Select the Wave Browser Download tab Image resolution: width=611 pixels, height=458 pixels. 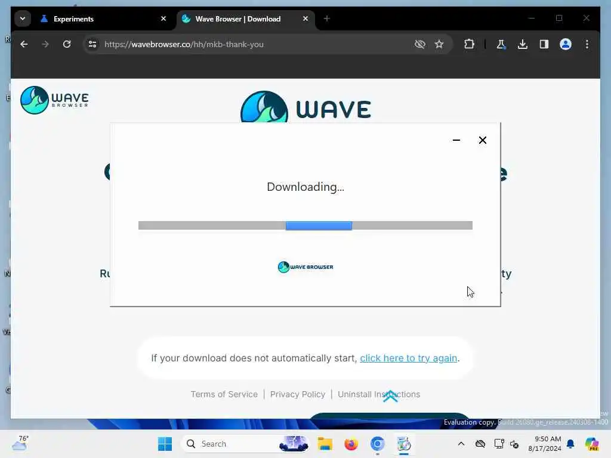tap(245, 18)
